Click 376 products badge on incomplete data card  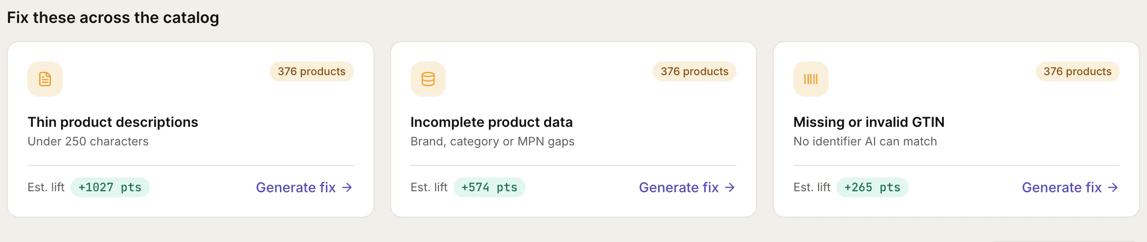(694, 71)
